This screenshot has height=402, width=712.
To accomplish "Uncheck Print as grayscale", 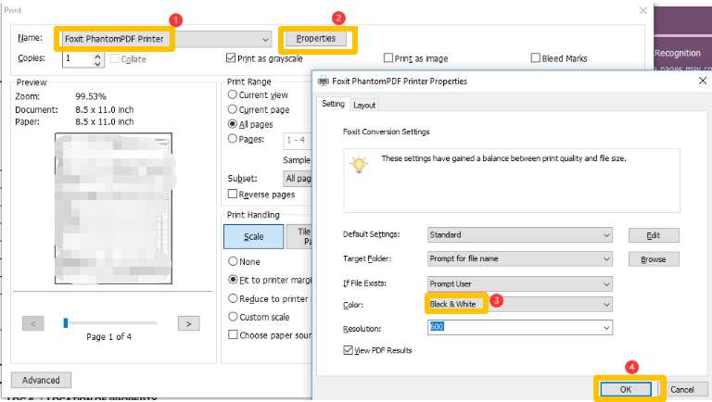I will coord(231,58).
